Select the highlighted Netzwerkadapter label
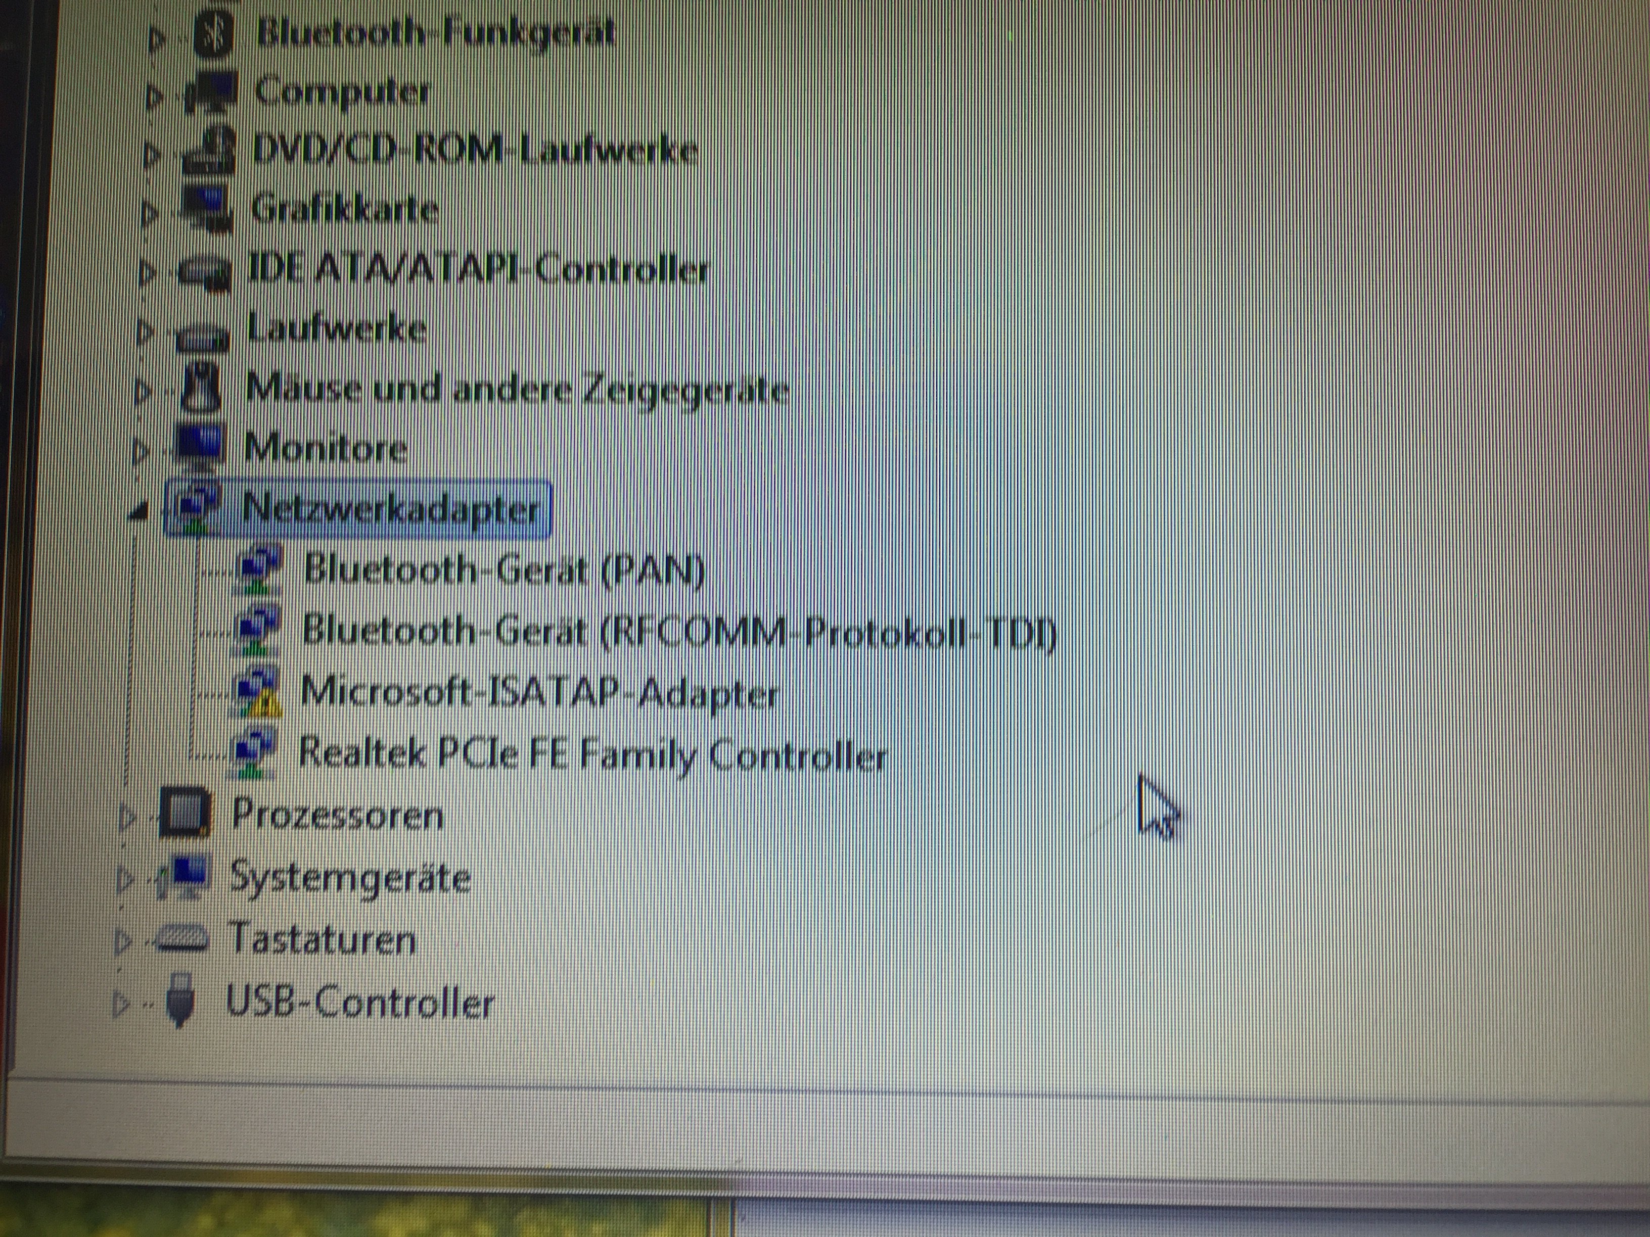This screenshot has width=1650, height=1237. click(x=389, y=509)
